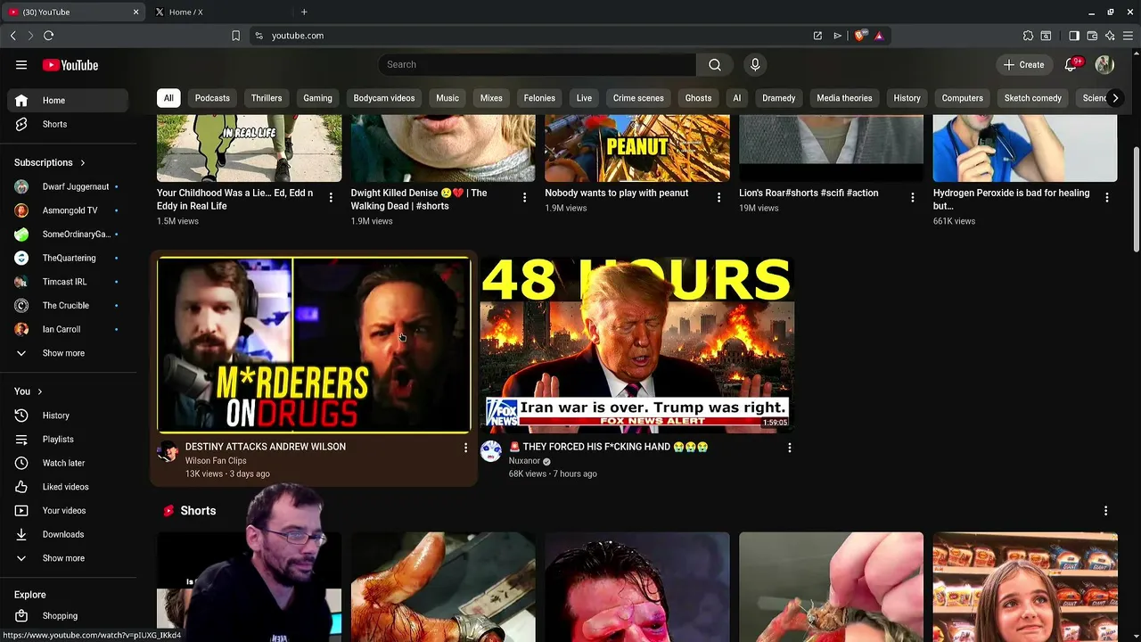1141x642 pixels.
Task: Open the account avatar menu
Action: pos(1104,64)
